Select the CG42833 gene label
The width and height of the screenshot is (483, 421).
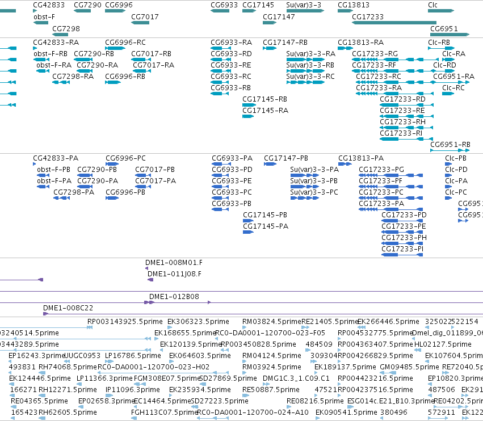[x=49, y=5]
